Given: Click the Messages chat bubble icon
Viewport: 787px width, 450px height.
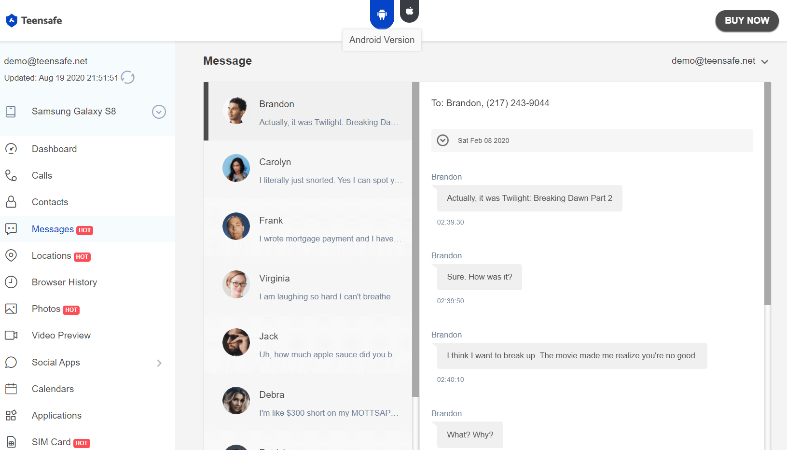Looking at the screenshot, I should coord(11,229).
